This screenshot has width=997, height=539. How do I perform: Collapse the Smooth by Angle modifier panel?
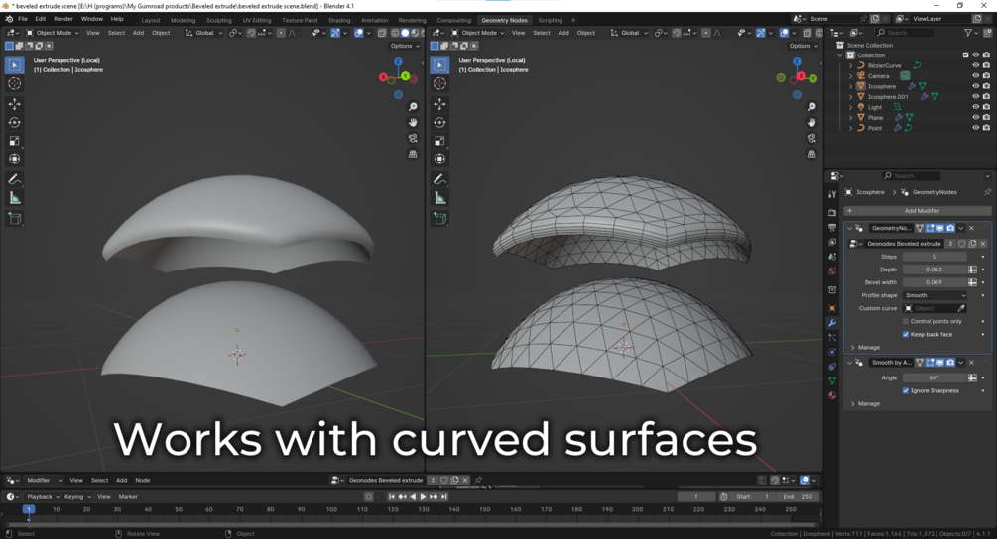tap(849, 363)
